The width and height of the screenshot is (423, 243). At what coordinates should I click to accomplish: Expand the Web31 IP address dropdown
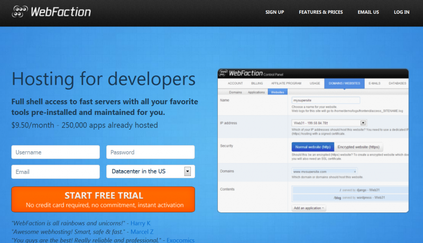pyautogui.click(x=329, y=123)
